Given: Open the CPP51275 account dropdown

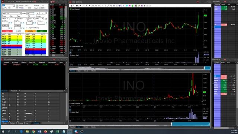Looking at the screenshot, I should click(x=20, y=13).
